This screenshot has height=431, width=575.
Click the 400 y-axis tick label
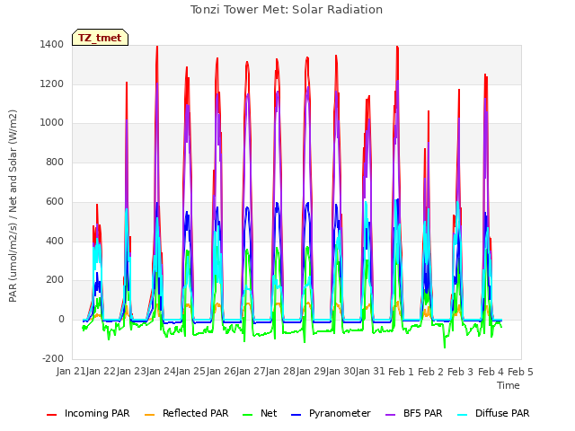tap(55, 242)
